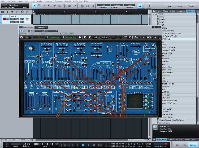Open the Edit view button
This screenshot has width=199, height=148.
pyautogui.click(x=178, y=145)
